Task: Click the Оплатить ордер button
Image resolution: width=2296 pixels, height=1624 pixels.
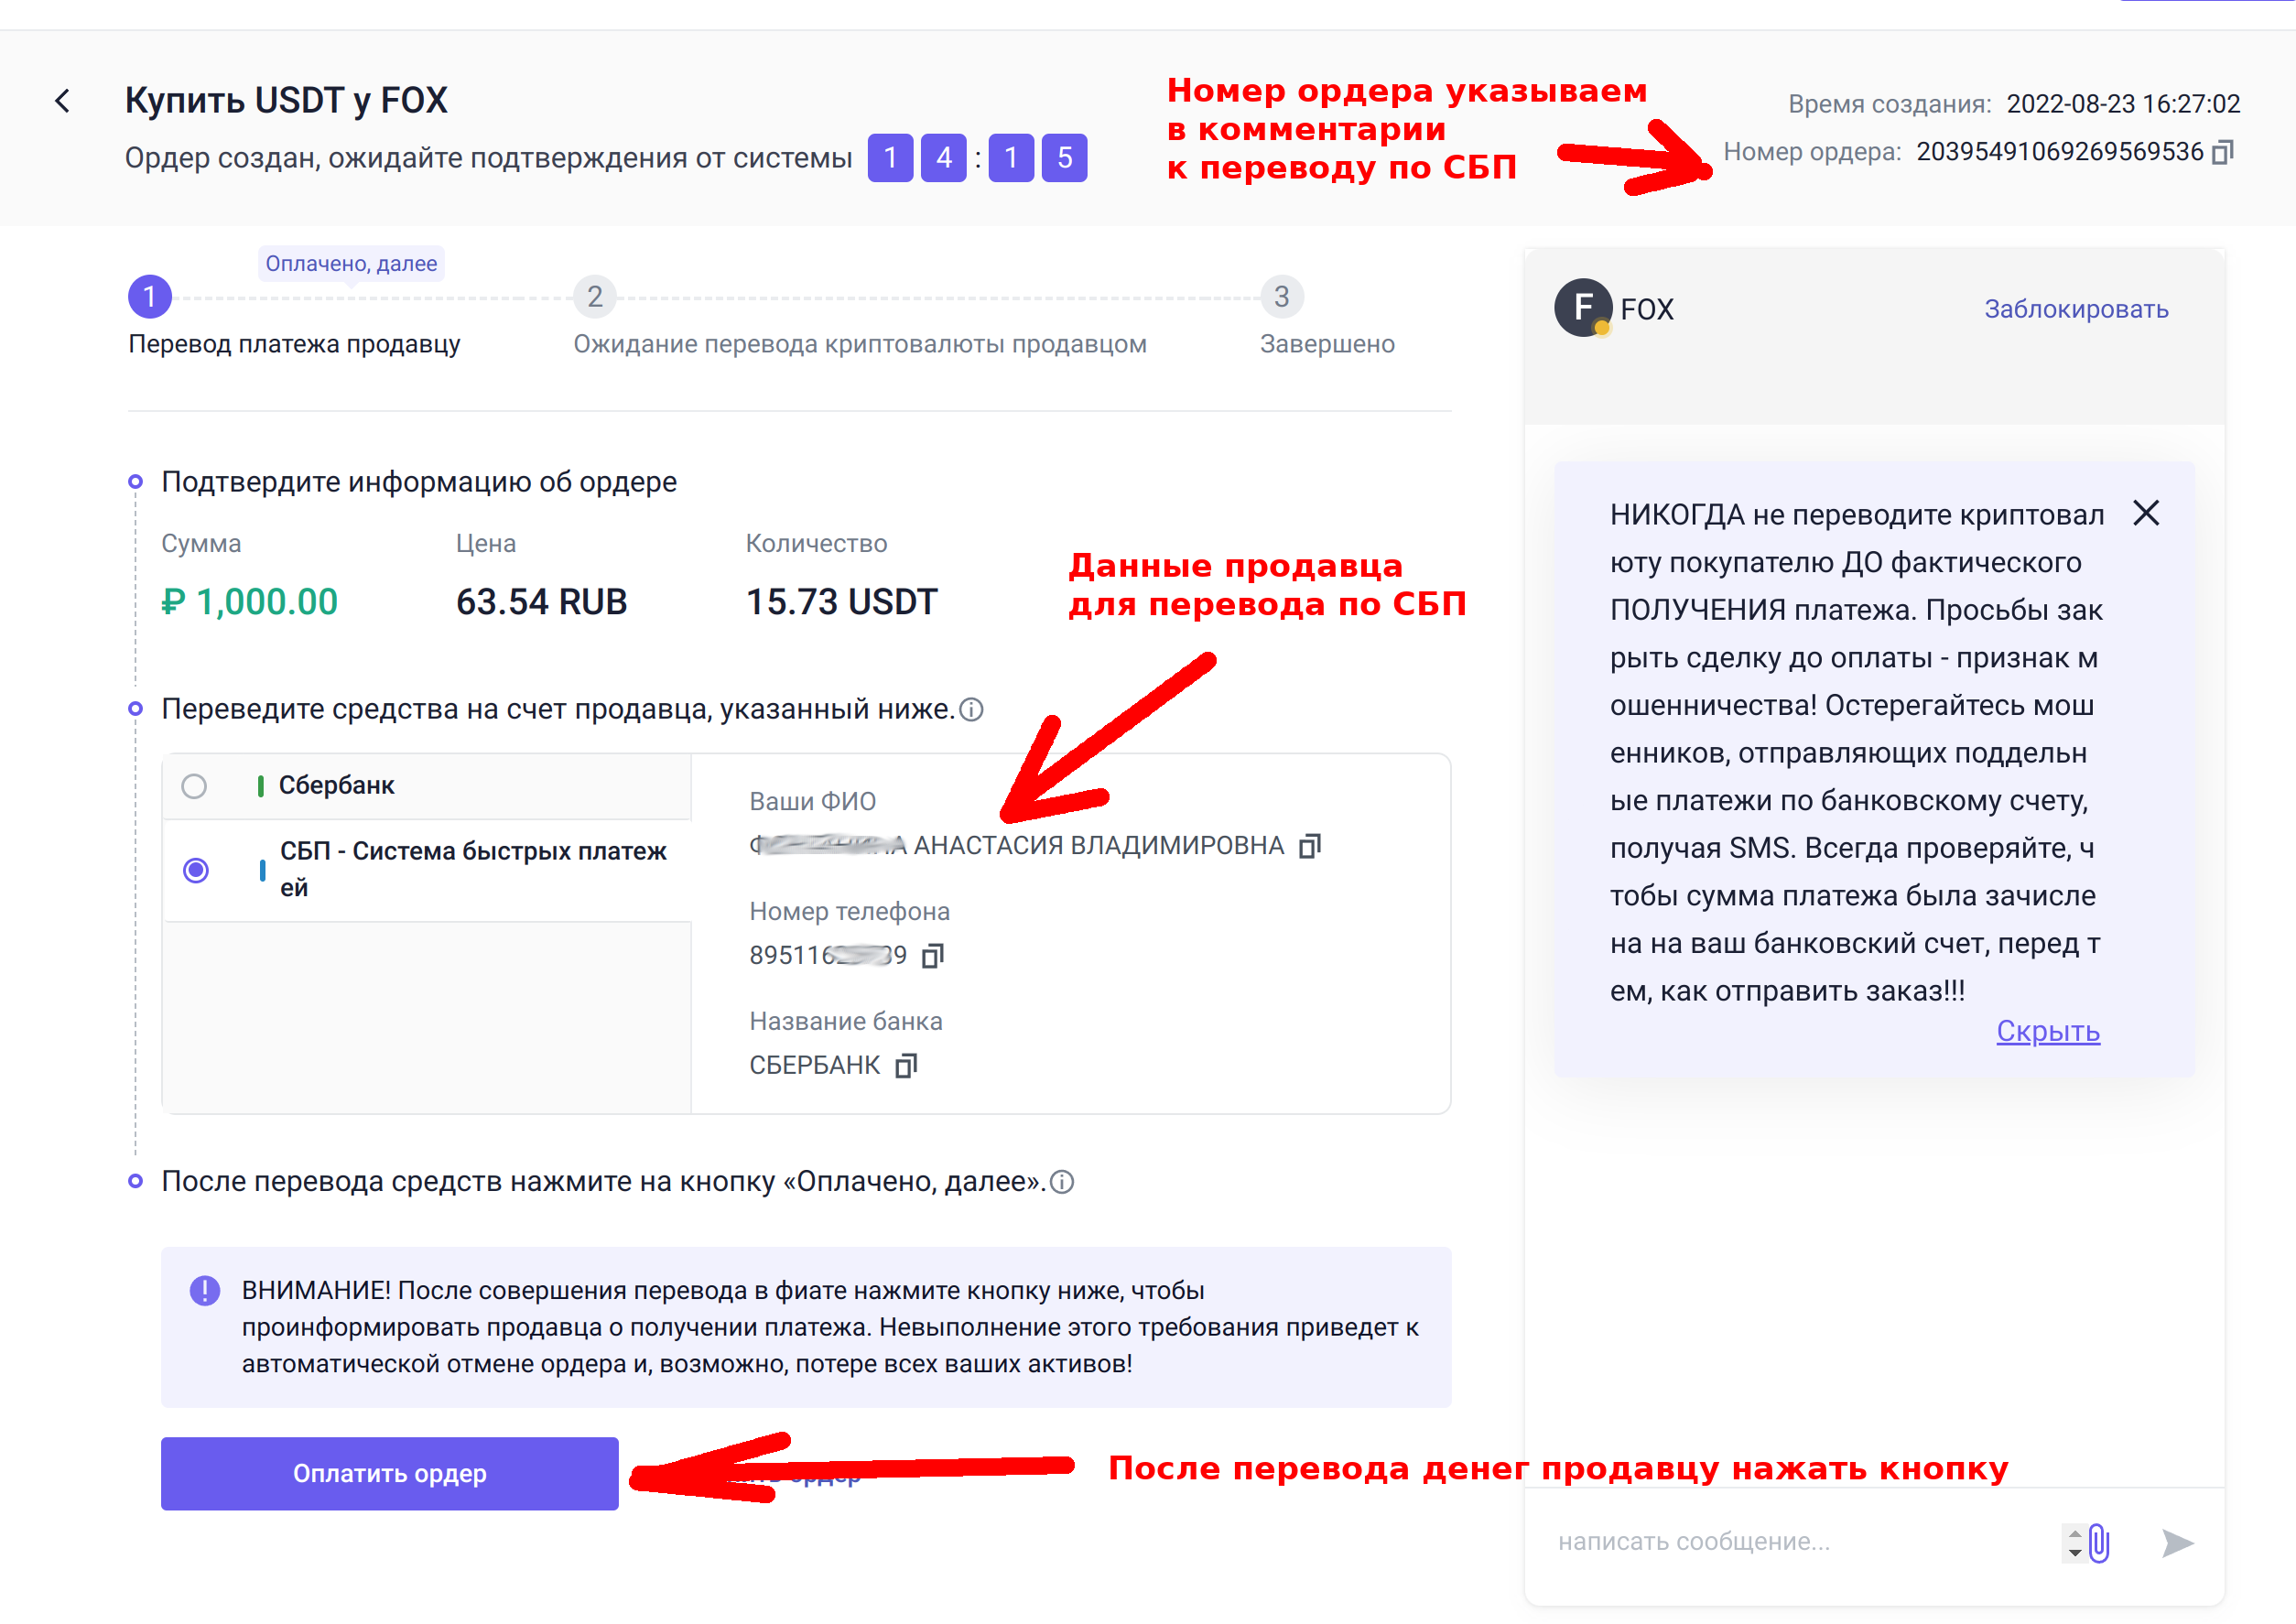Action: 389,1473
